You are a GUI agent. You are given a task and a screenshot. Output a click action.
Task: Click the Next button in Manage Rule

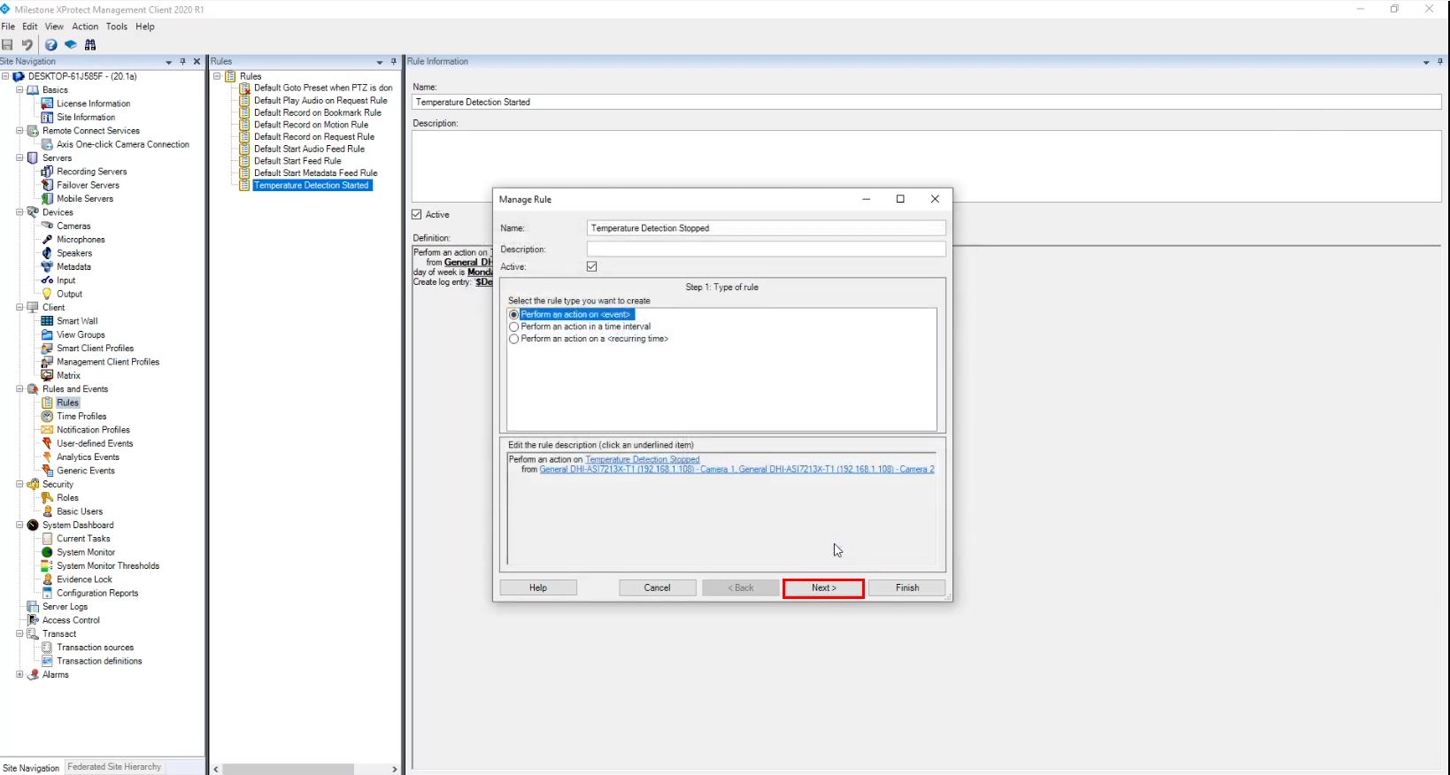[x=823, y=587]
